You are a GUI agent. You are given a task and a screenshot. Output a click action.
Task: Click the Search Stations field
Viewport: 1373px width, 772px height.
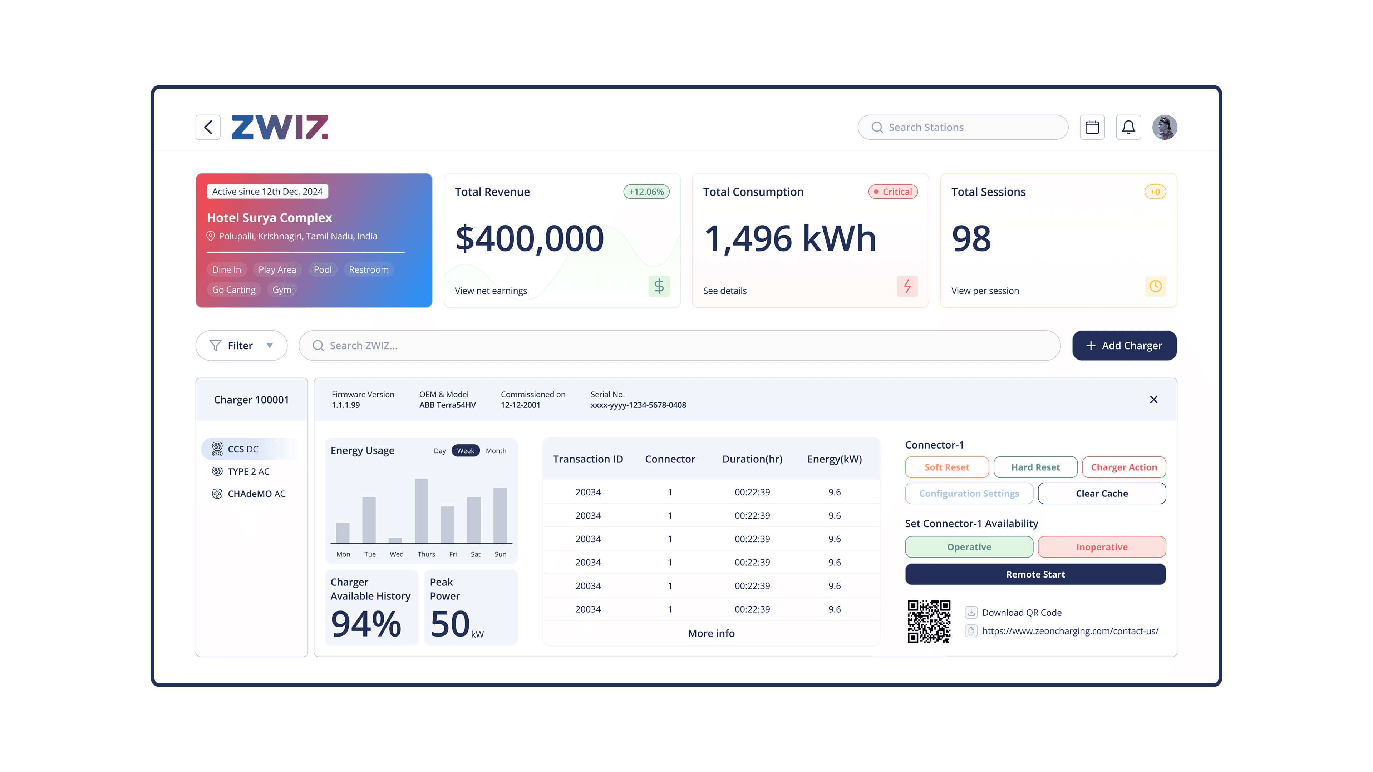click(x=963, y=127)
